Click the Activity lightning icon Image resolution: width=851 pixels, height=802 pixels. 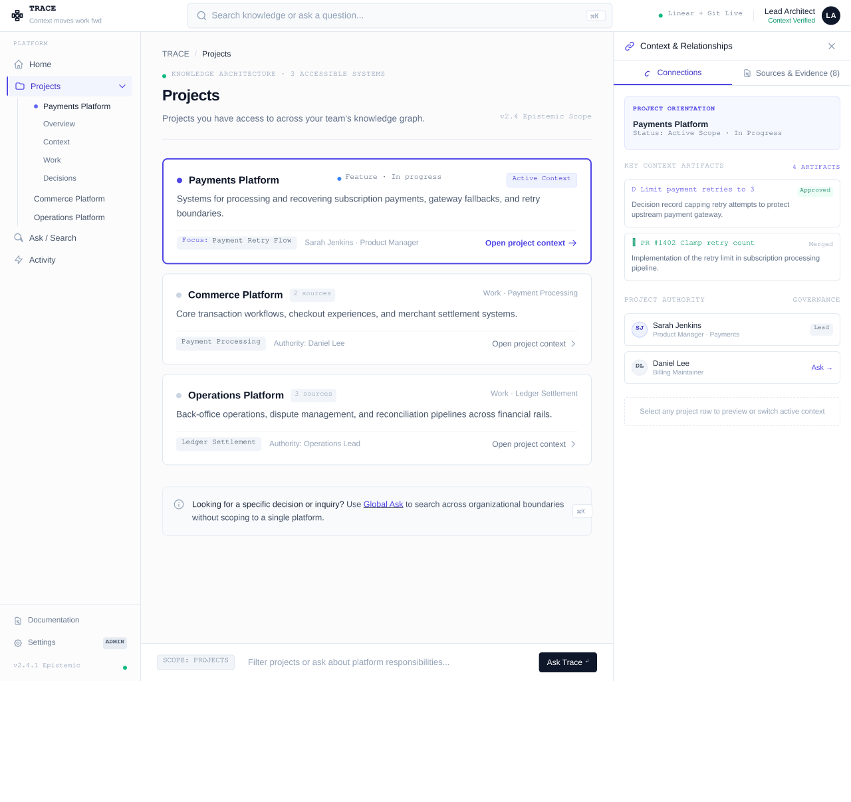click(x=19, y=260)
